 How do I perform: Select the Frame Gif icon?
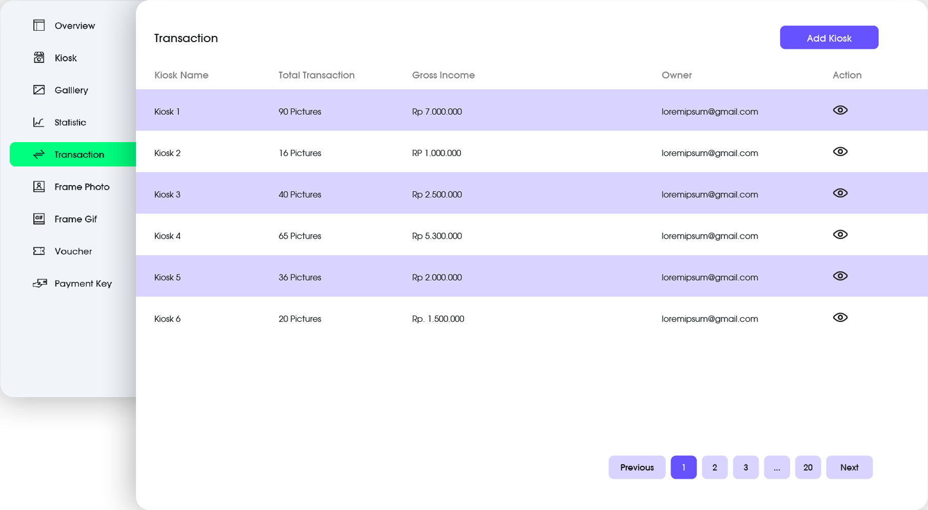click(x=39, y=219)
